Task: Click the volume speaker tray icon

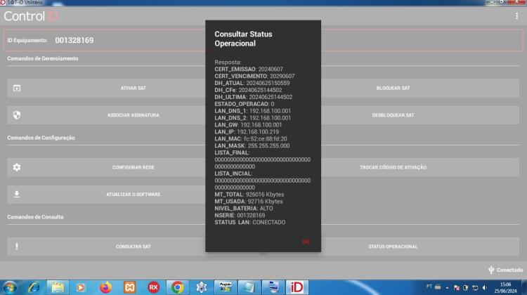Action: pyautogui.click(x=485, y=287)
